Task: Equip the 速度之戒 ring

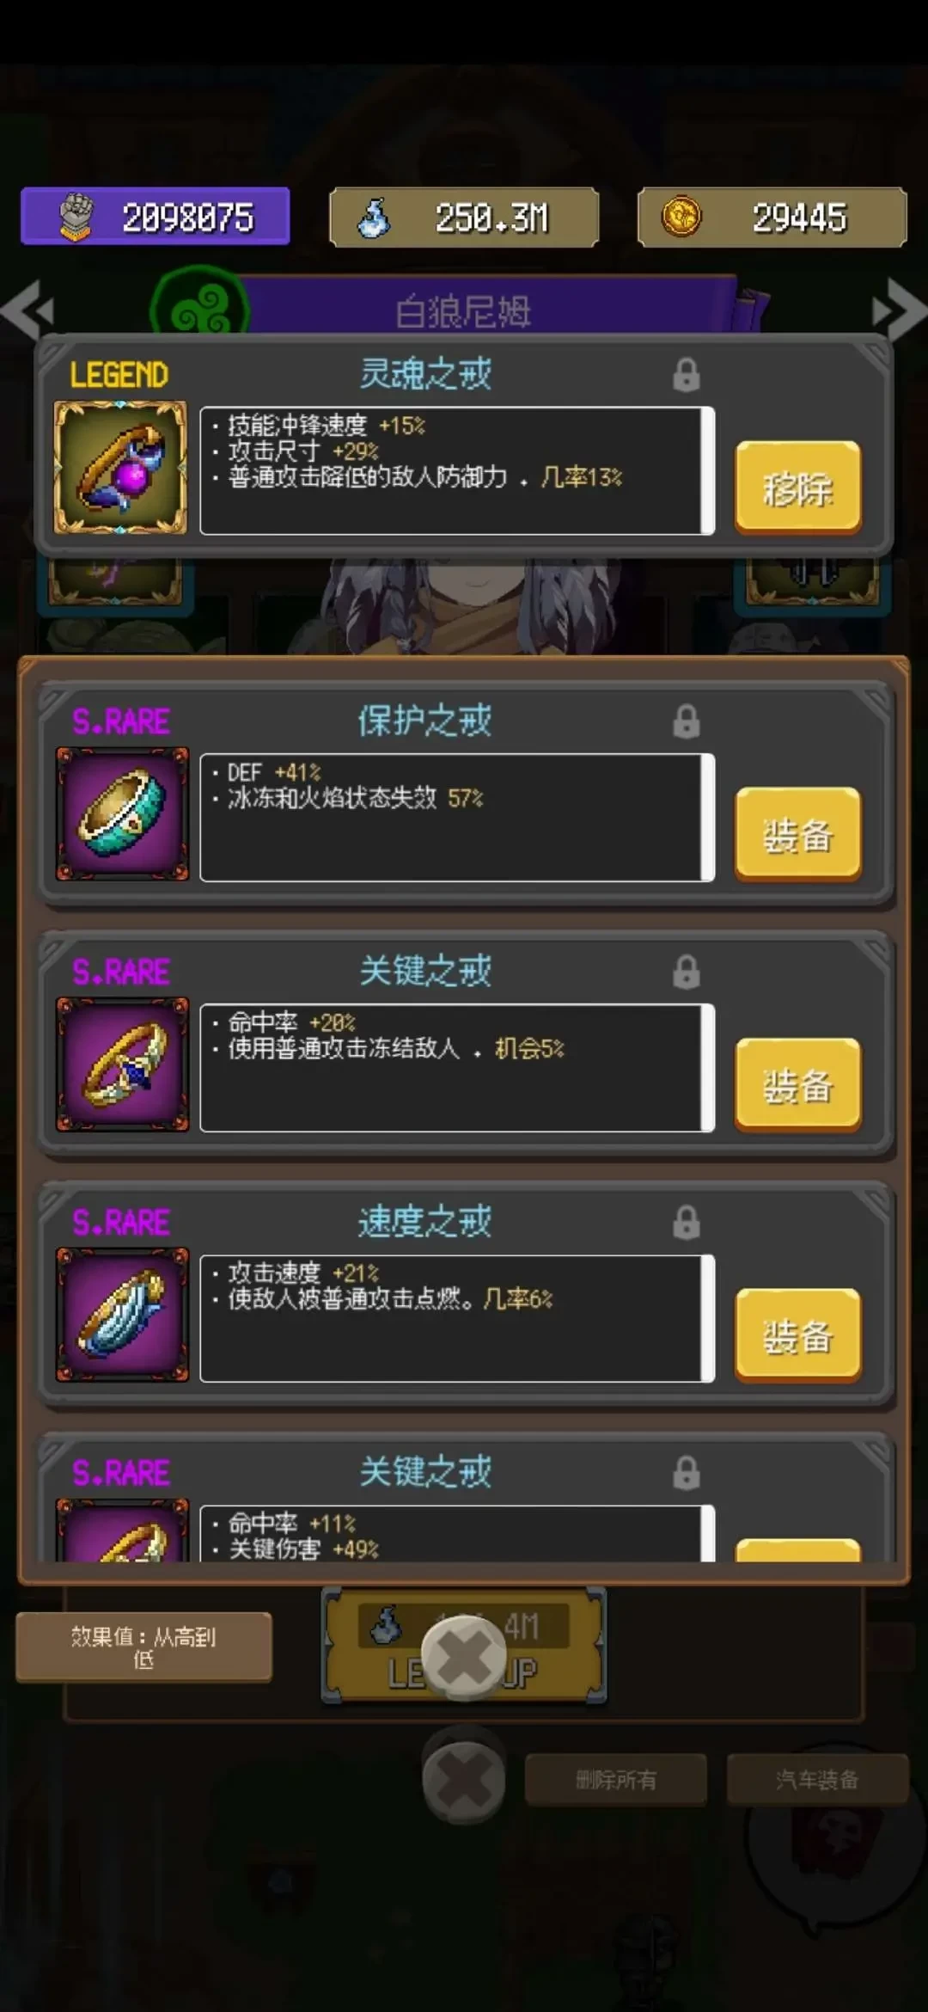Action: click(797, 1335)
